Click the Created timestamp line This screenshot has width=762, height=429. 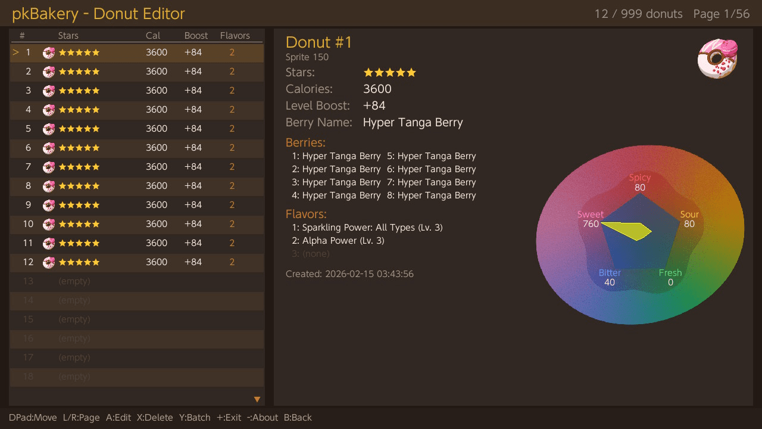tap(349, 274)
